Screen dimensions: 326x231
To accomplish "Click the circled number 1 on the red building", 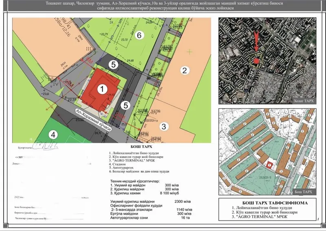I will pos(102,89).
